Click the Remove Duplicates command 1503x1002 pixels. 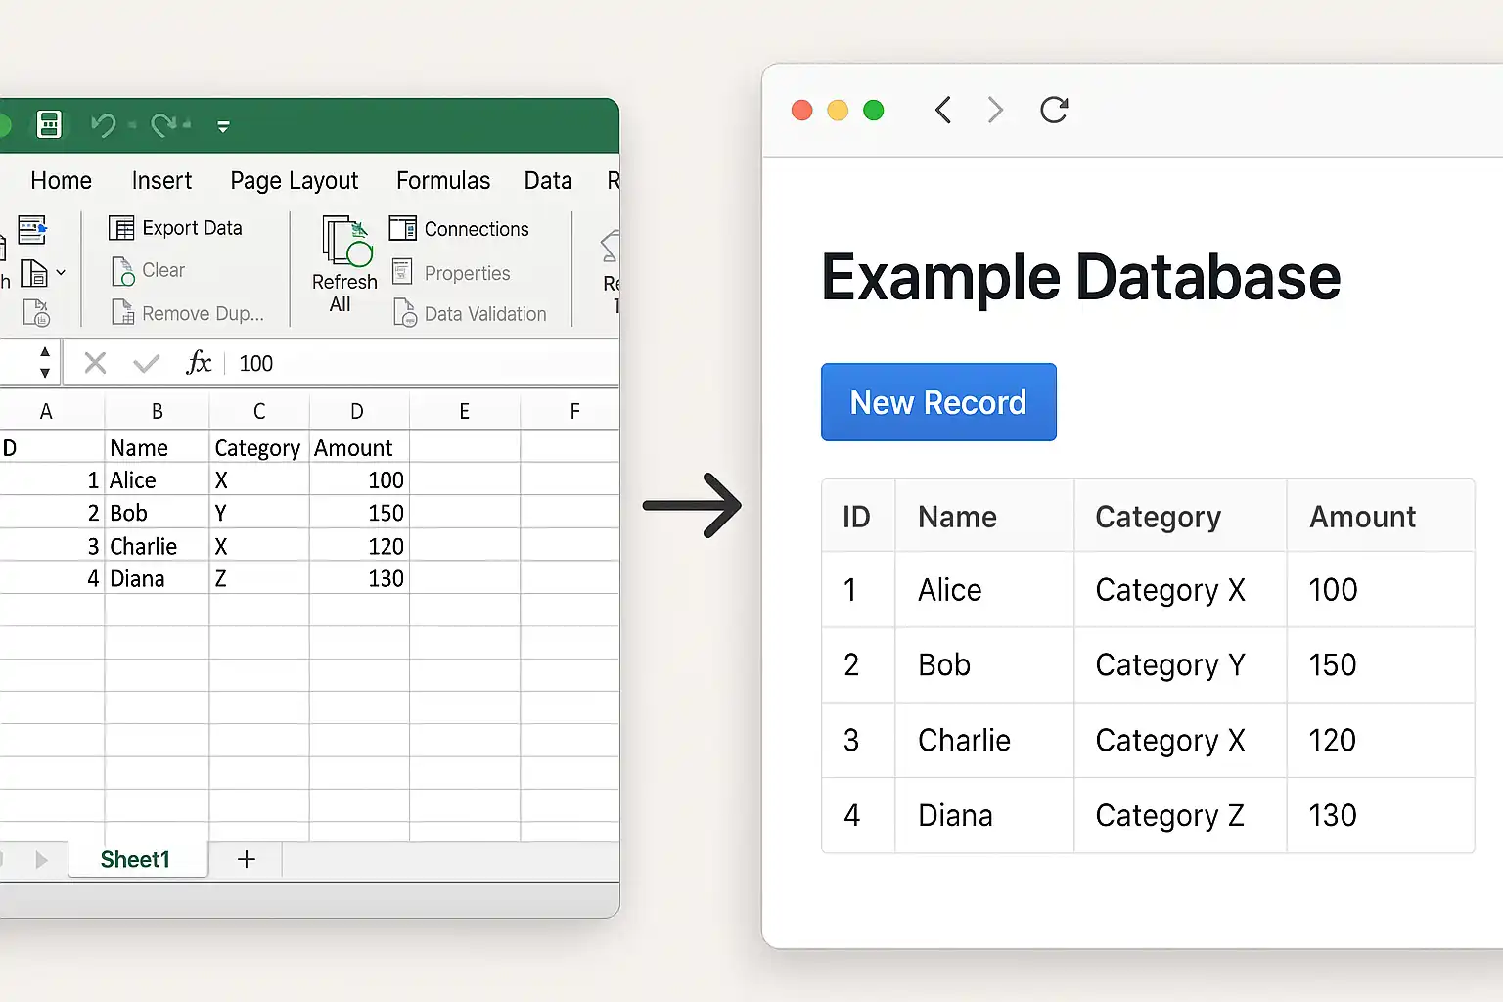pos(188,313)
